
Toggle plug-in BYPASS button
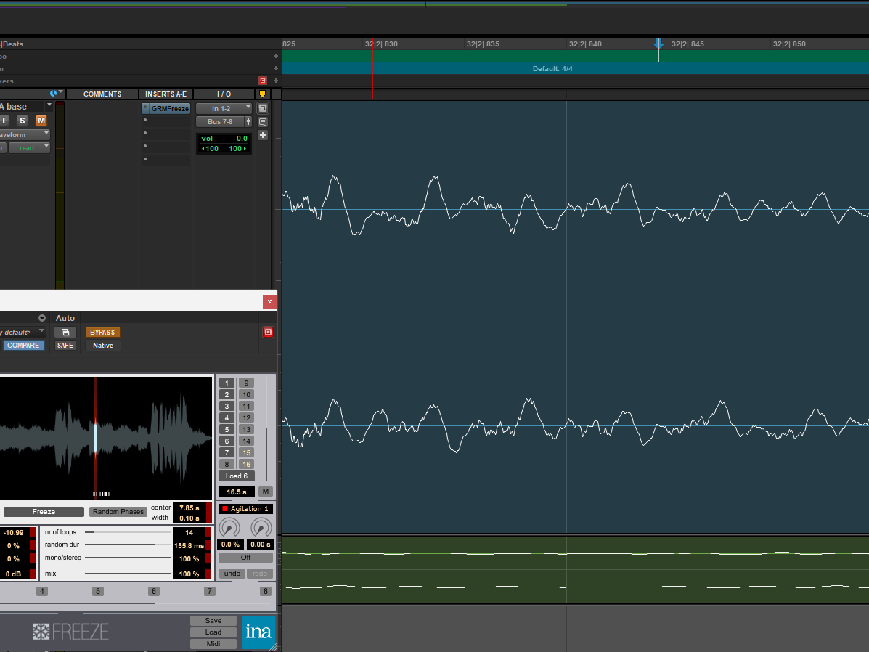tap(102, 332)
